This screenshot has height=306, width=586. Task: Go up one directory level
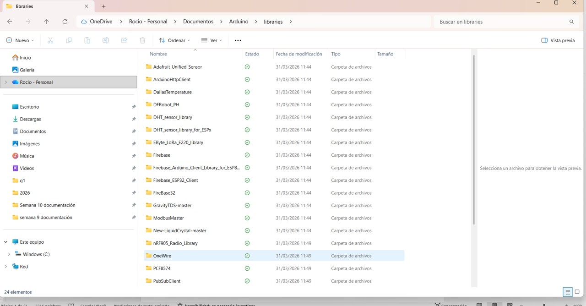[x=46, y=22]
